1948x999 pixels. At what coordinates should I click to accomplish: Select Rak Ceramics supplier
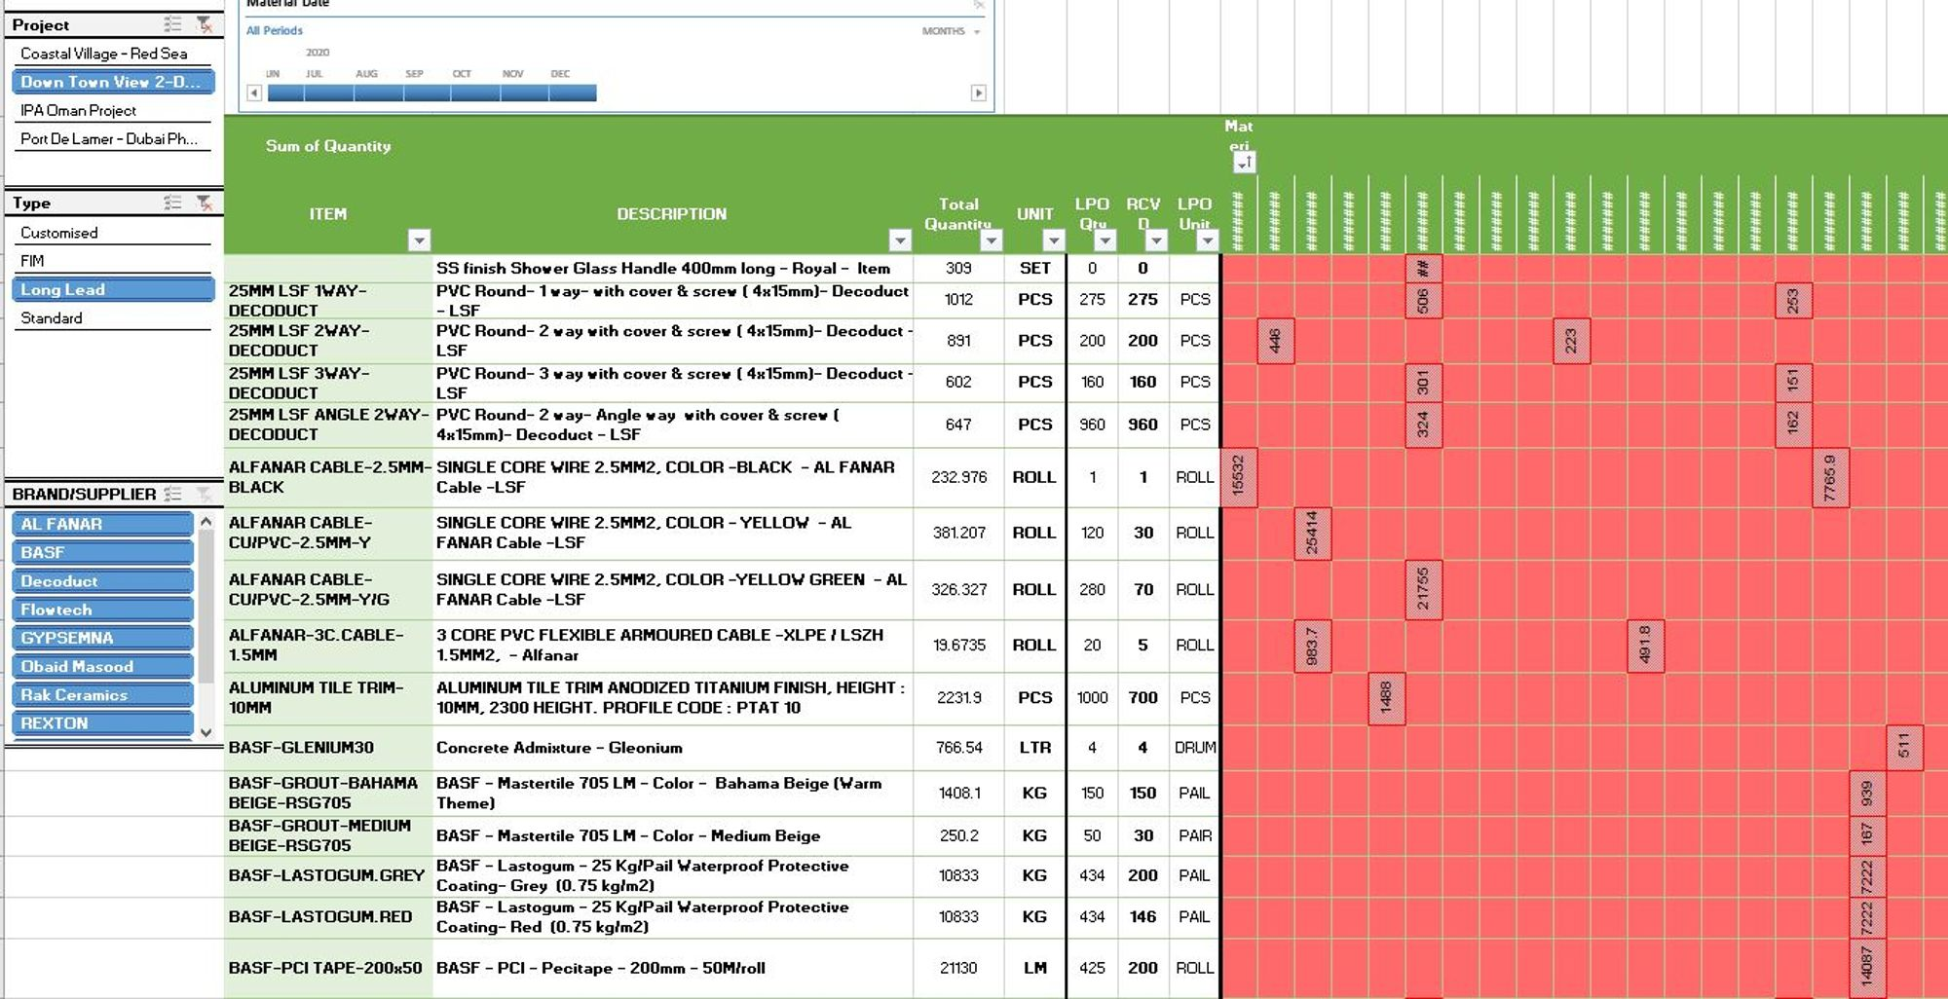(102, 695)
